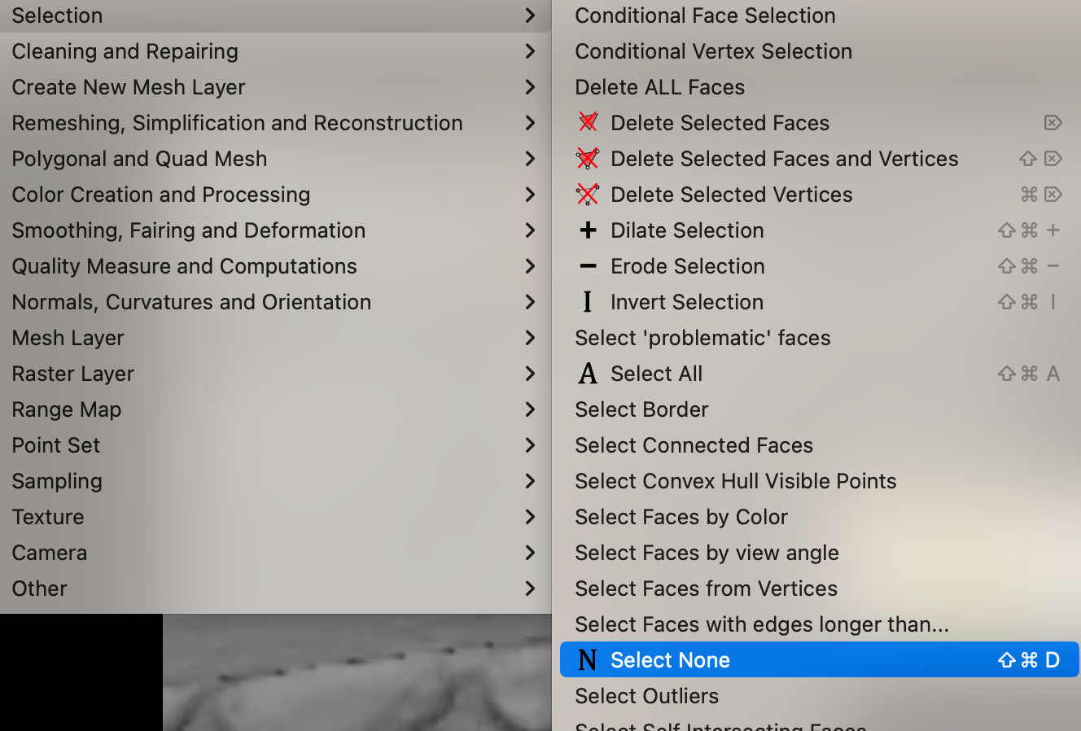Viewport: 1081px width, 731px height.
Task: Click the Delete Selected Faces and Vertices icon
Action: coord(588,159)
